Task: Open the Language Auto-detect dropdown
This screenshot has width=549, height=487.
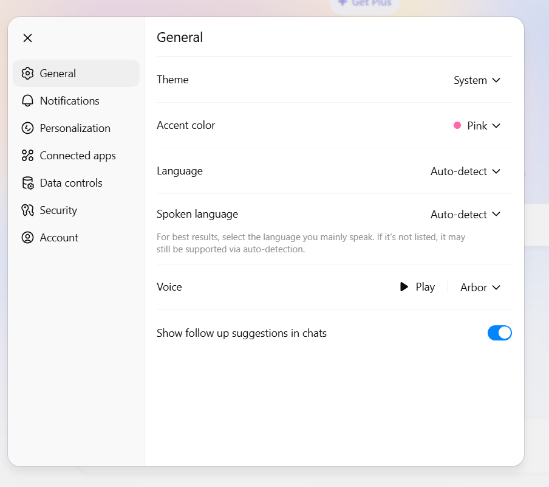Action: coord(465,171)
